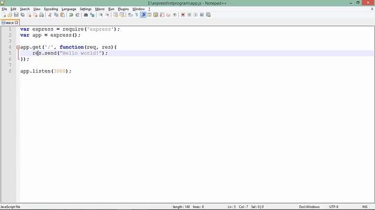This screenshot has width=375, height=210.
Task: Click the 'express' string in line 1
Action: coord(100,29)
